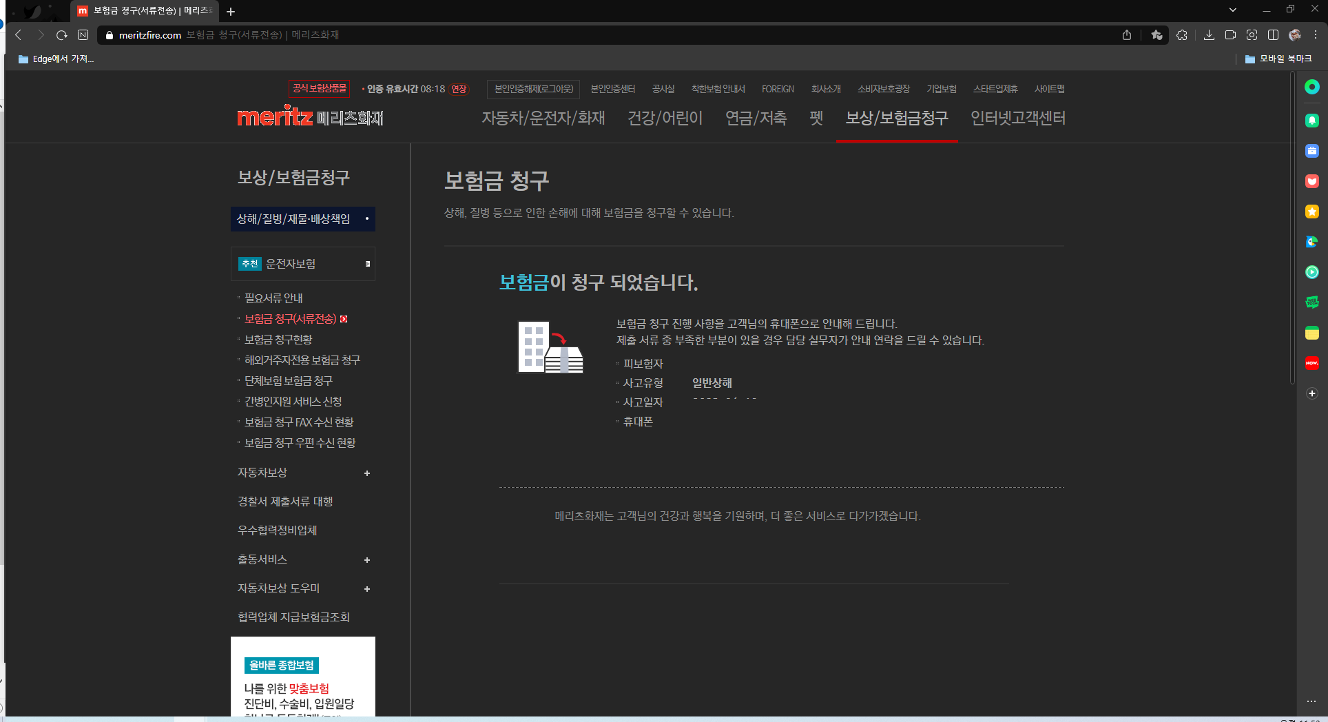This screenshot has width=1328, height=722.
Task: Open the 모바일 북마크 folder
Action: click(x=1278, y=59)
